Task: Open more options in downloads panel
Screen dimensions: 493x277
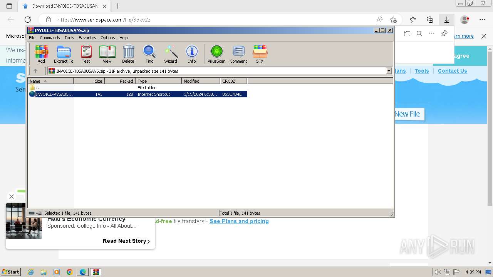Action: coord(432,33)
